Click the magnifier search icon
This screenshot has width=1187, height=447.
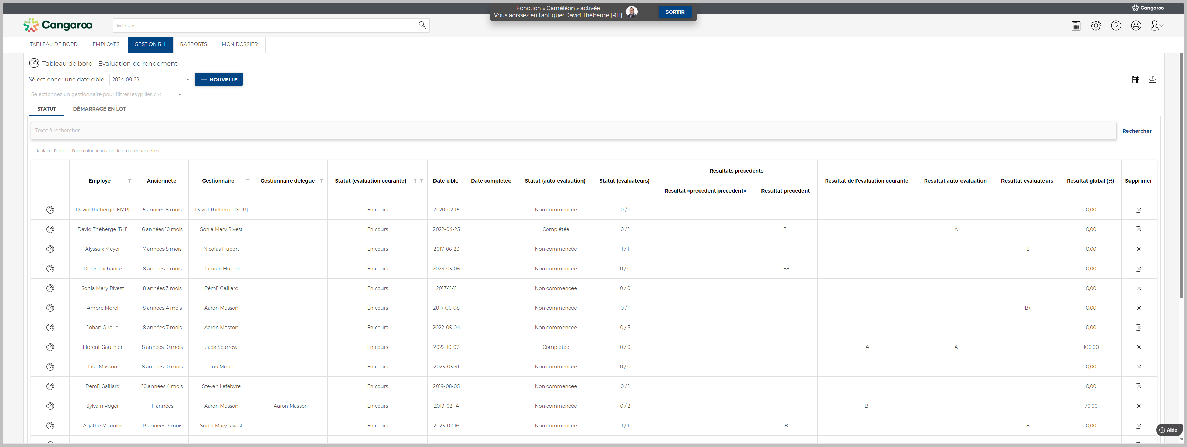[422, 25]
